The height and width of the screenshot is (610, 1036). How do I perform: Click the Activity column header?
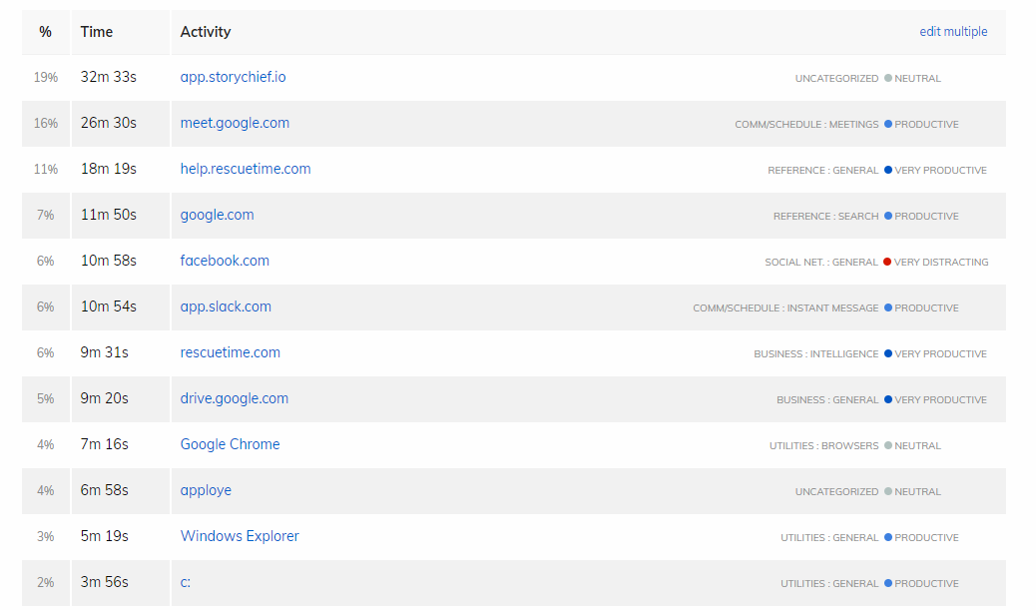pos(206,32)
